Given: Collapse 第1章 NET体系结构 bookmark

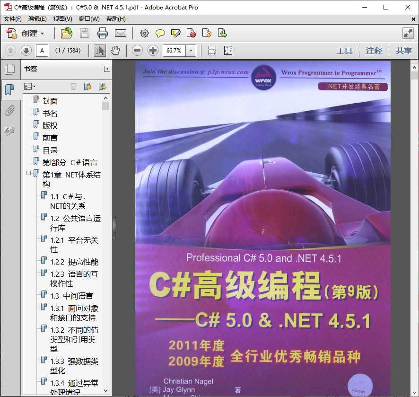Looking at the screenshot, I should pos(29,173).
